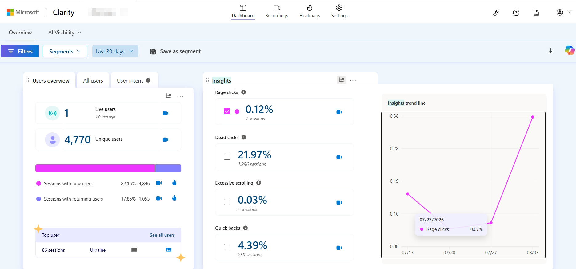Grab the Users overview drag handle
576x269 pixels.
[x=28, y=80]
